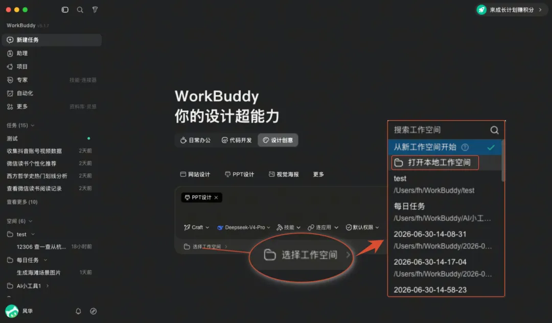The width and height of the screenshot is (552, 323).
Task: Click the 技能 skills icon in input toolbar
Action: tap(280, 227)
